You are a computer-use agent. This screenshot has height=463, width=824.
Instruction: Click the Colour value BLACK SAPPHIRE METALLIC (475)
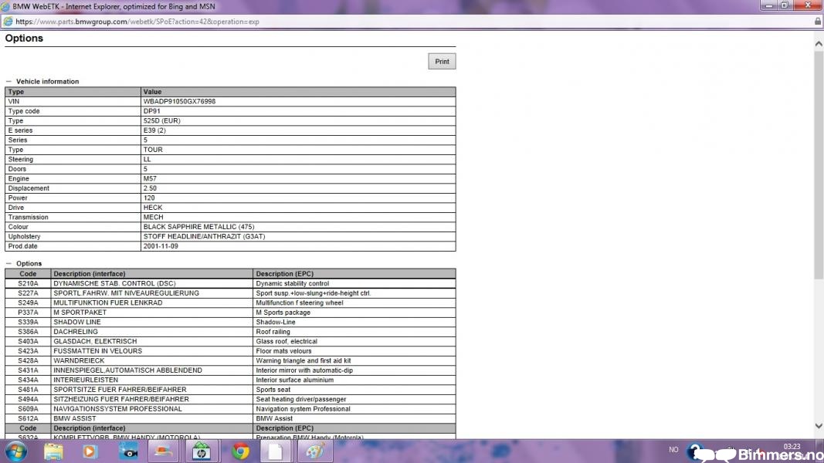(198, 227)
